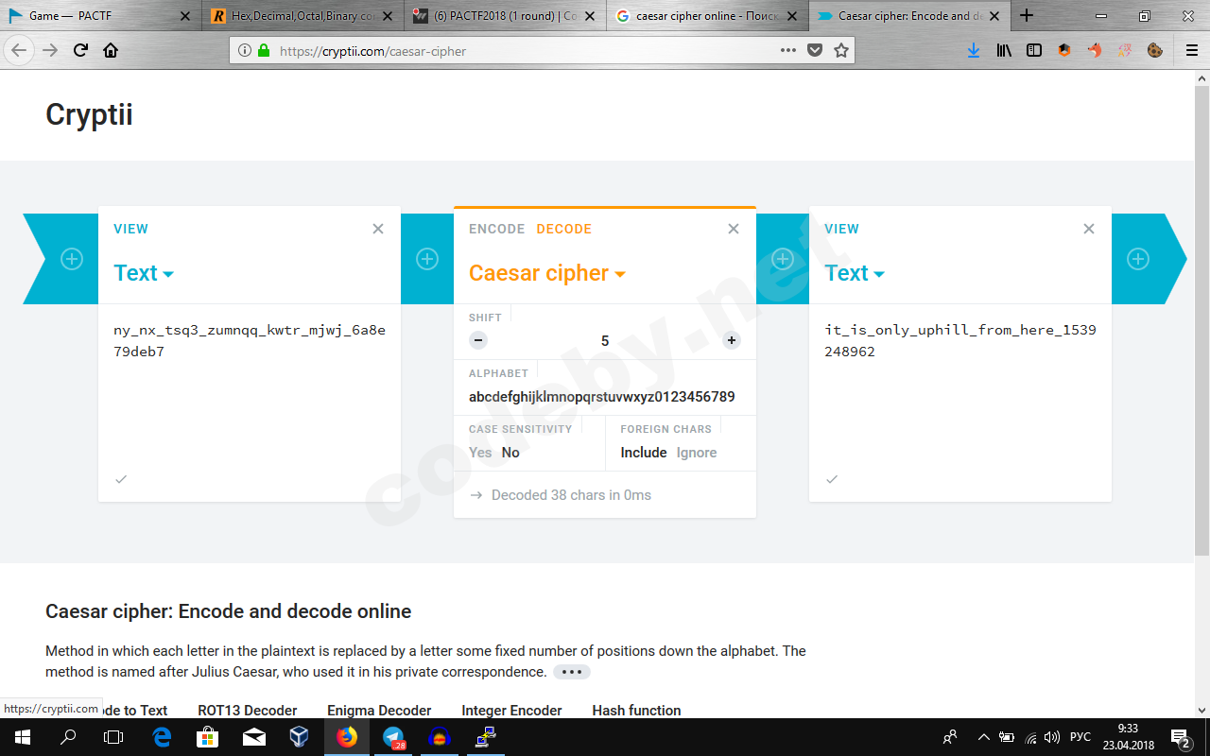This screenshot has width=1210, height=756.
Task: Open the Windows notification center
Action: [1180, 737]
